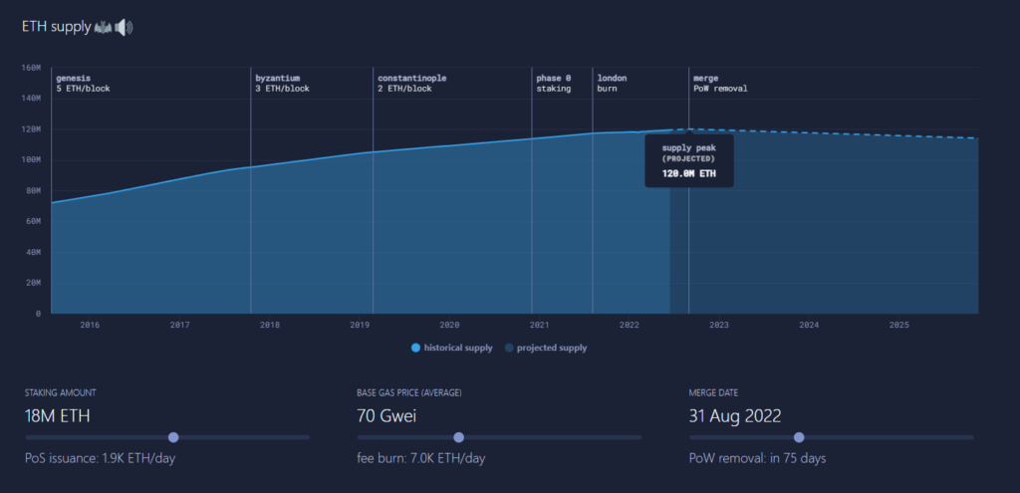Click the ETH supply heading text
Image resolution: width=1020 pixels, height=493 pixels.
coord(56,27)
